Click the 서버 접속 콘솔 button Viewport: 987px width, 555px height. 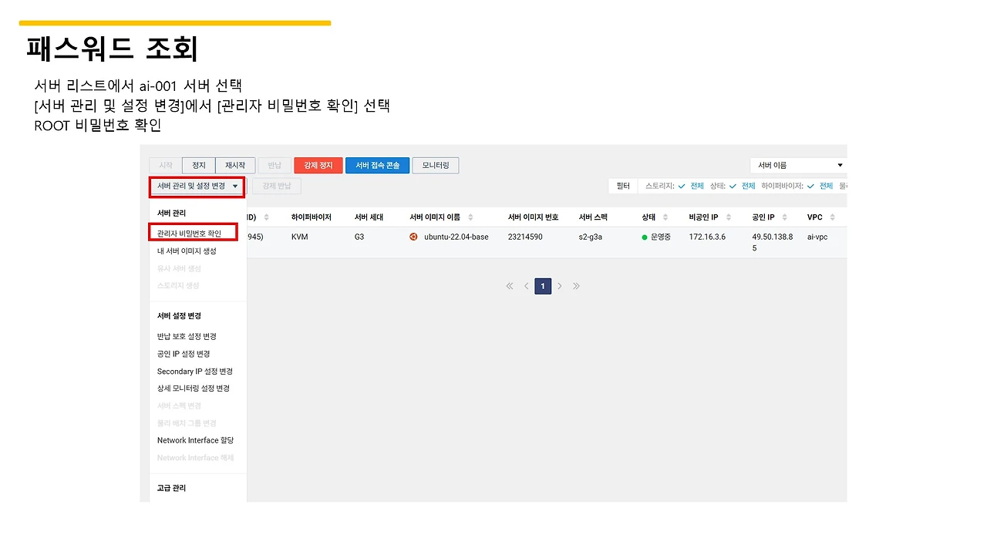click(x=377, y=165)
